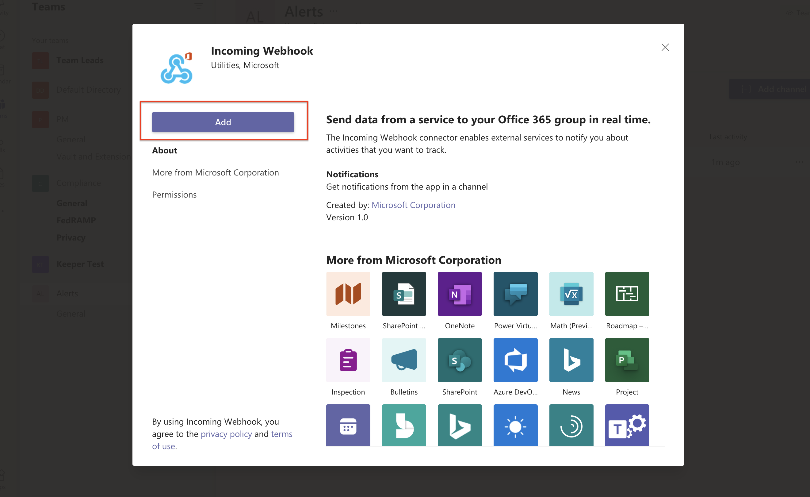Select Keeper Test team in background
Viewport: 810px width, 497px height.
pos(80,264)
